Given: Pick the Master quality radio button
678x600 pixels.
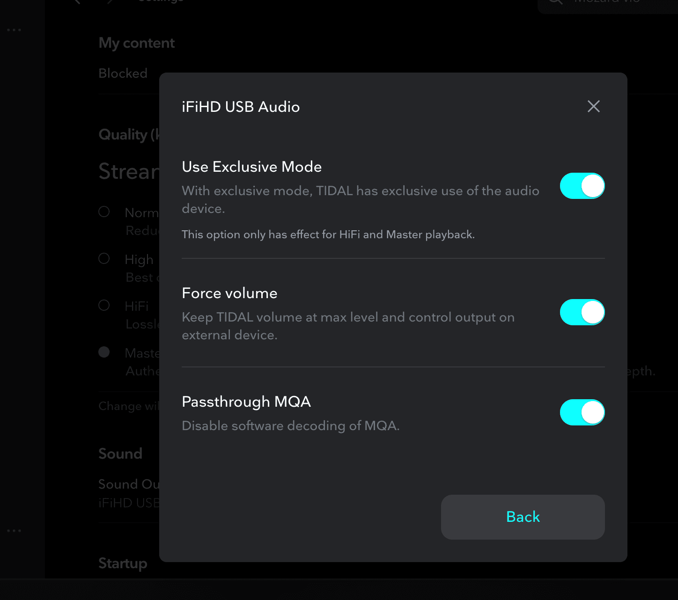Looking at the screenshot, I should point(104,352).
